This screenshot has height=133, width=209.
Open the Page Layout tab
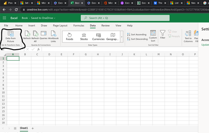click(x=60, y=26)
